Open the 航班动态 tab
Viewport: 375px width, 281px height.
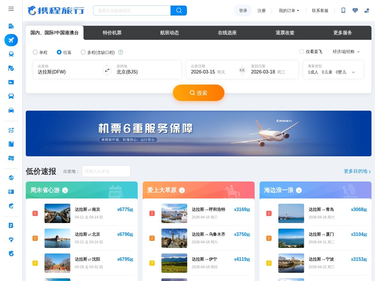point(170,33)
